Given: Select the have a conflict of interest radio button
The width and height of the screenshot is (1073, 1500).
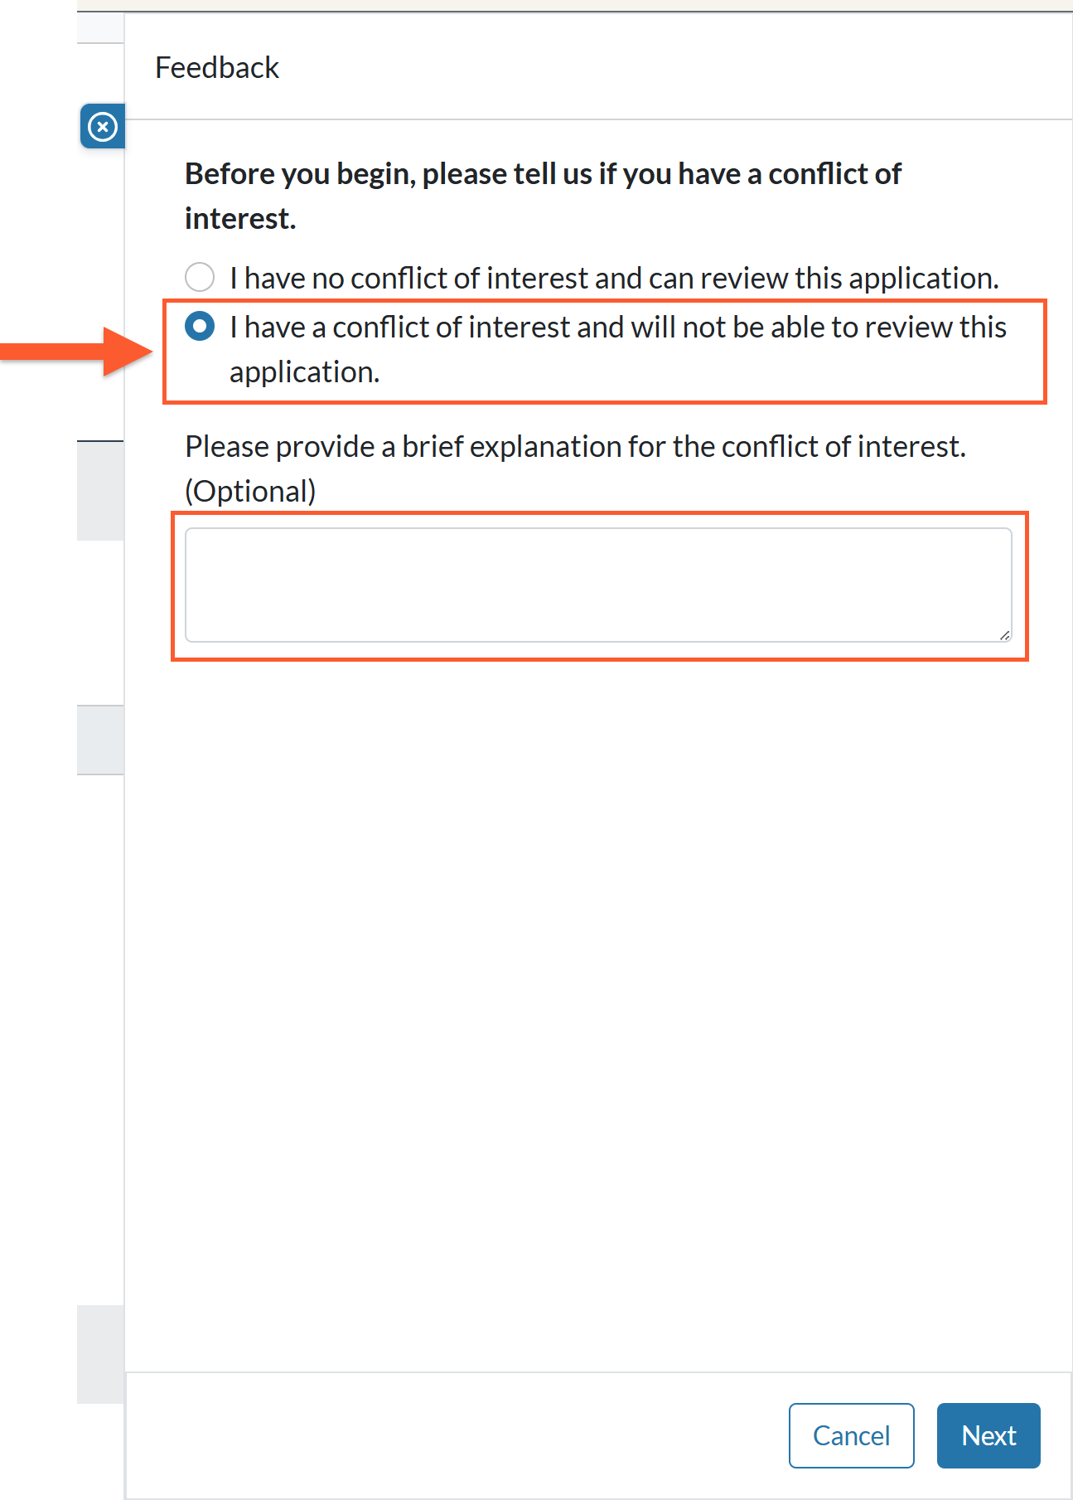Looking at the screenshot, I should [200, 326].
